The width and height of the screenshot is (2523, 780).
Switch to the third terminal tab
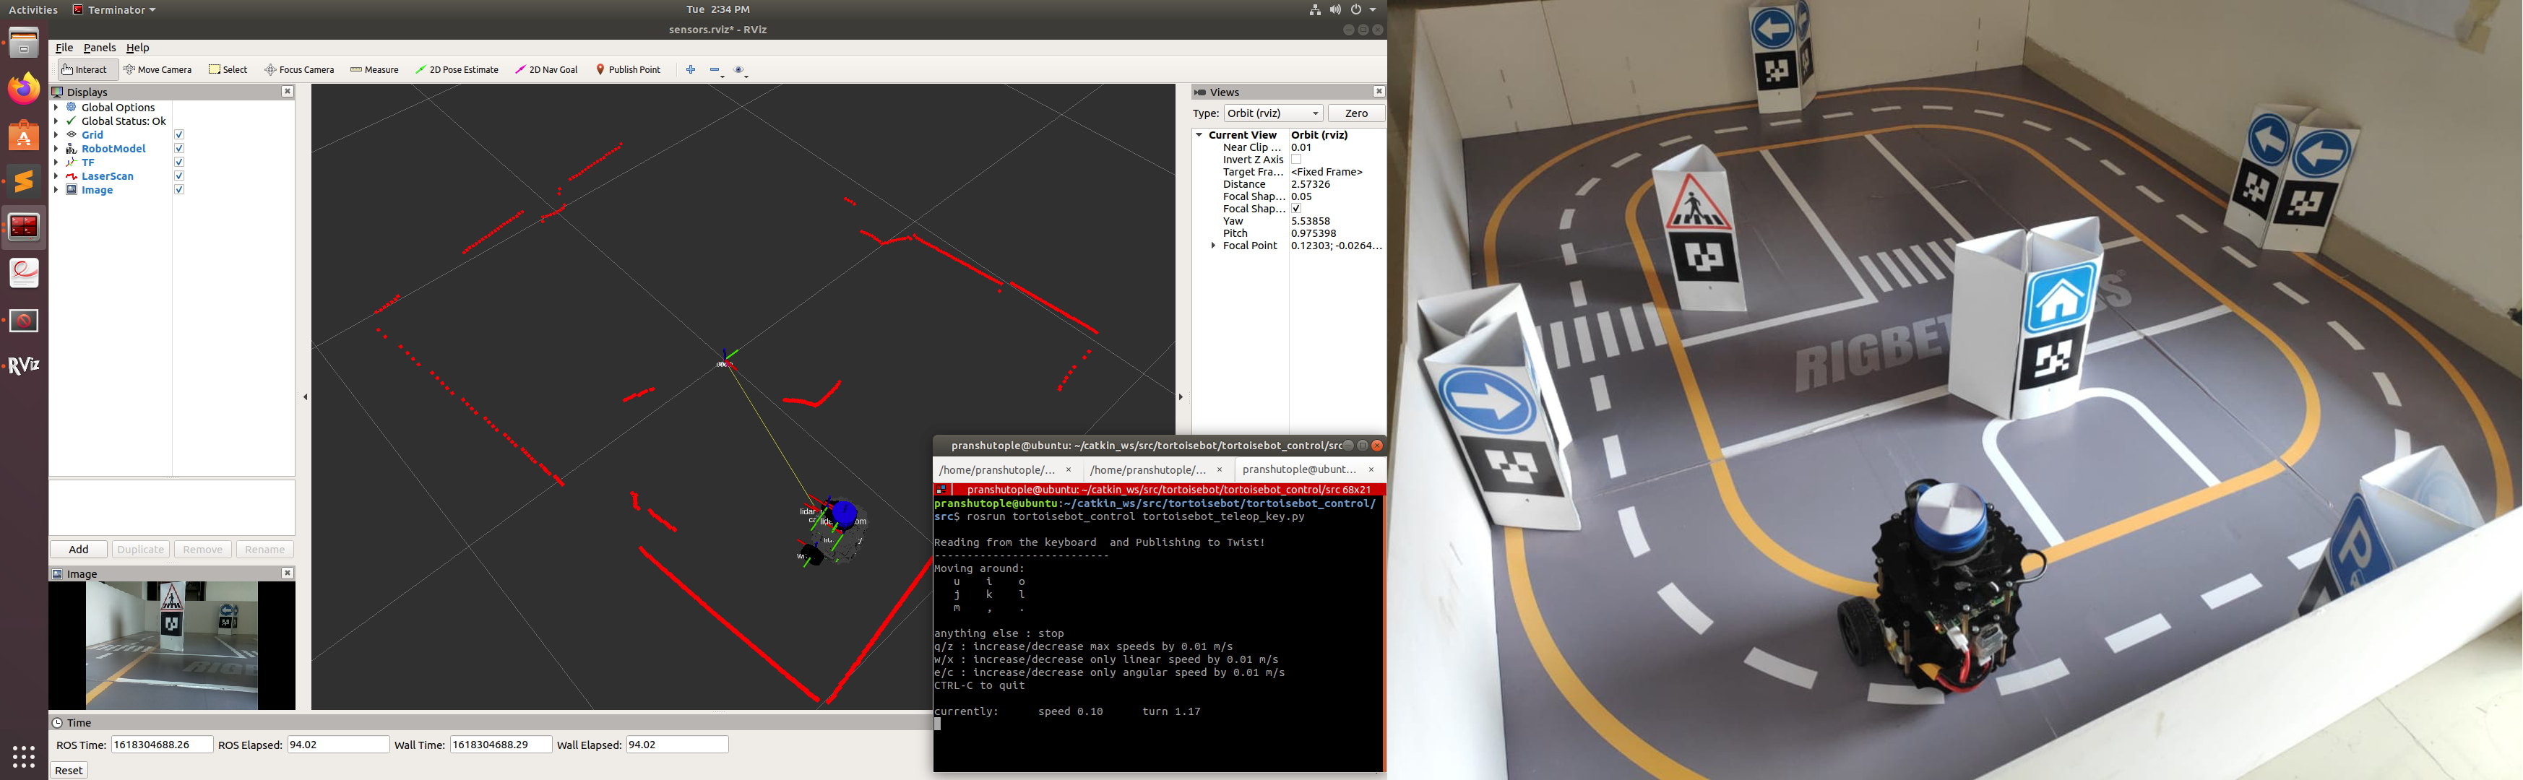pyautogui.click(x=1299, y=469)
